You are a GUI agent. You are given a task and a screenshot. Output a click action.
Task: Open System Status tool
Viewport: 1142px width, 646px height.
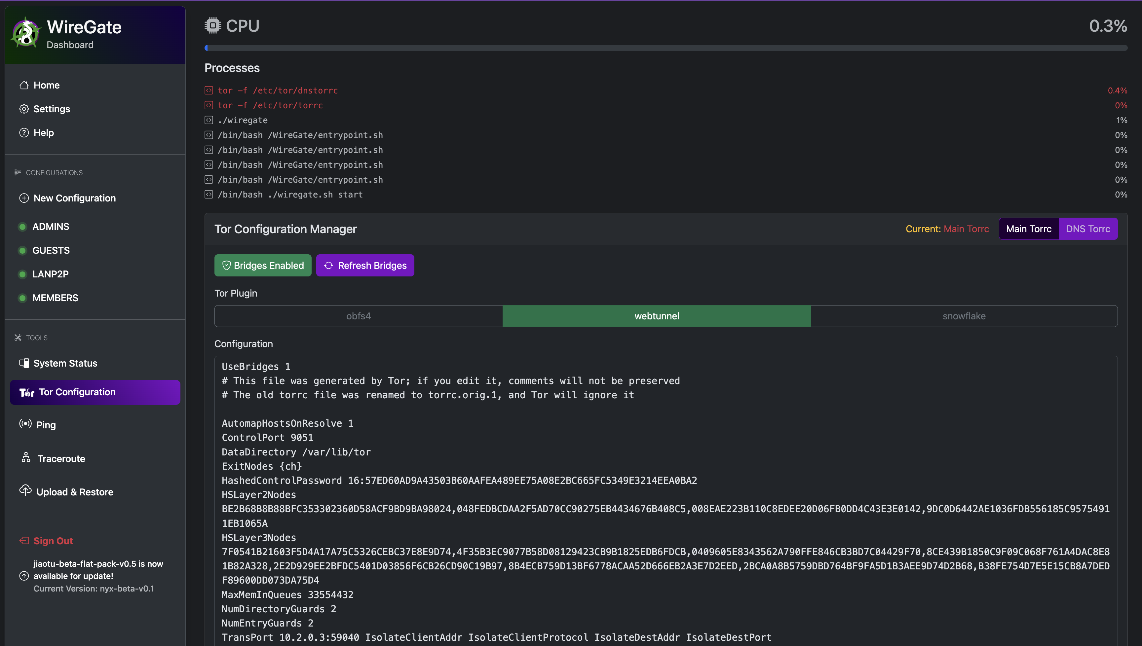pos(95,363)
